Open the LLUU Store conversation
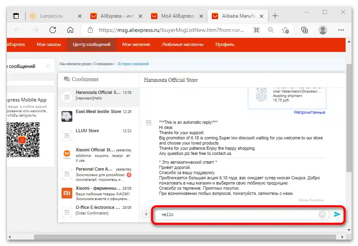Image resolution: width=358 pixels, height=246 pixels. click(x=98, y=135)
